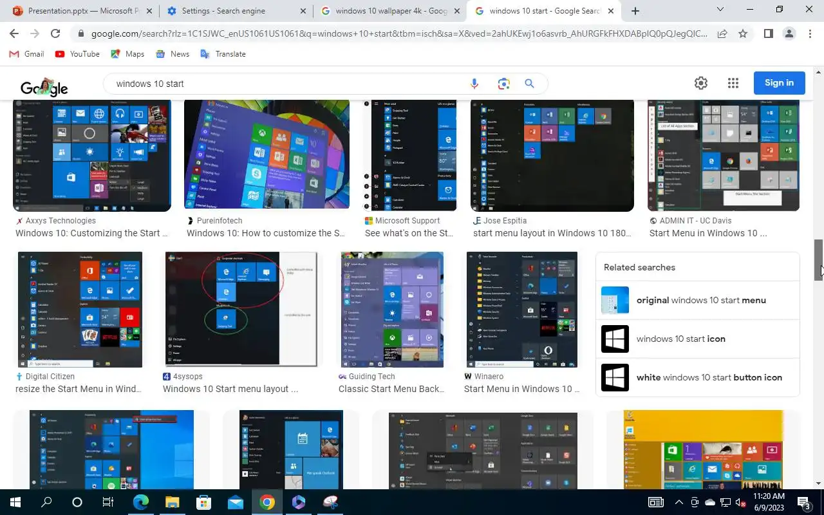Open the Translate bookmark
This screenshot has height=515, width=824.
pos(223,54)
